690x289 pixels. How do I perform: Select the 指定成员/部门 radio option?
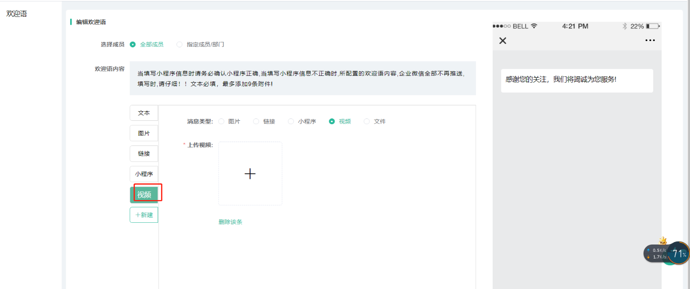[x=179, y=44]
